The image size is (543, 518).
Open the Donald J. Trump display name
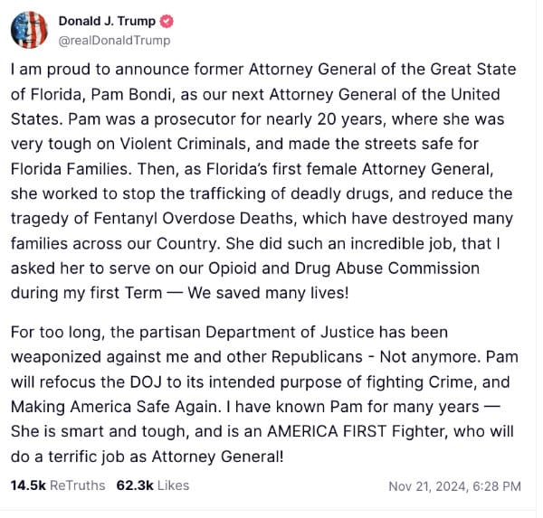107,21
